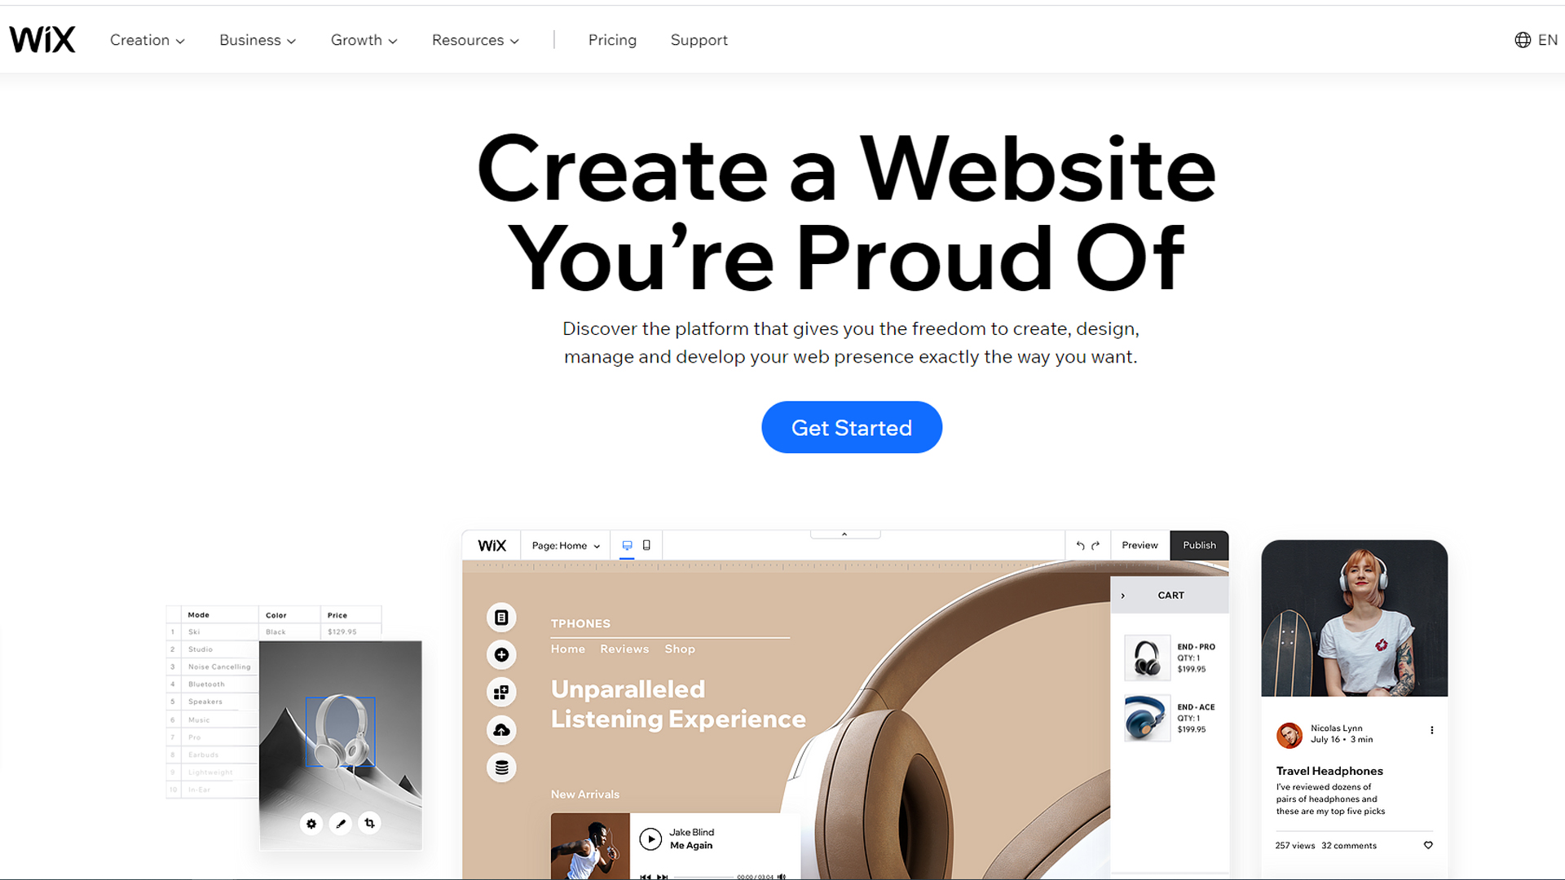Open the Page Home dropdown in editor

(x=563, y=545)
